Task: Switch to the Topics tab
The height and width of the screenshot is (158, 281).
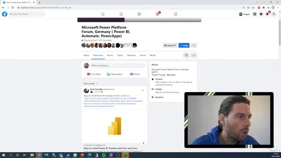Action: (x=120, y=55)
